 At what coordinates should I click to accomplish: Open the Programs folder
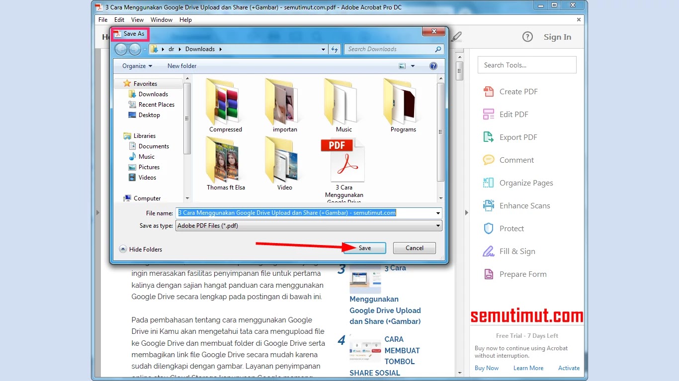click(x=403, y=105)
